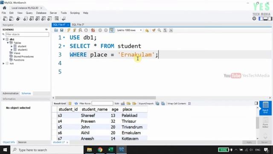The image size is (273, 154).
Task: Refresh the schemas list icon
Action: click(46, 30)
